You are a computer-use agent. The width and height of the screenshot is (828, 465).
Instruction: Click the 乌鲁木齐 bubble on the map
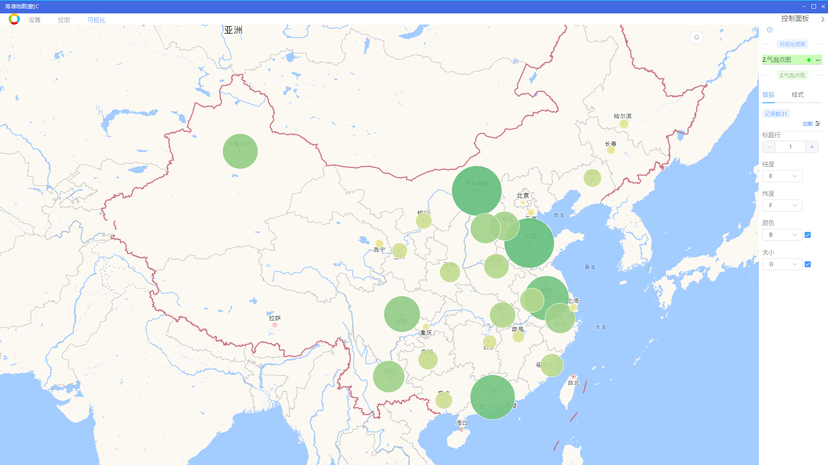[240, 151]
